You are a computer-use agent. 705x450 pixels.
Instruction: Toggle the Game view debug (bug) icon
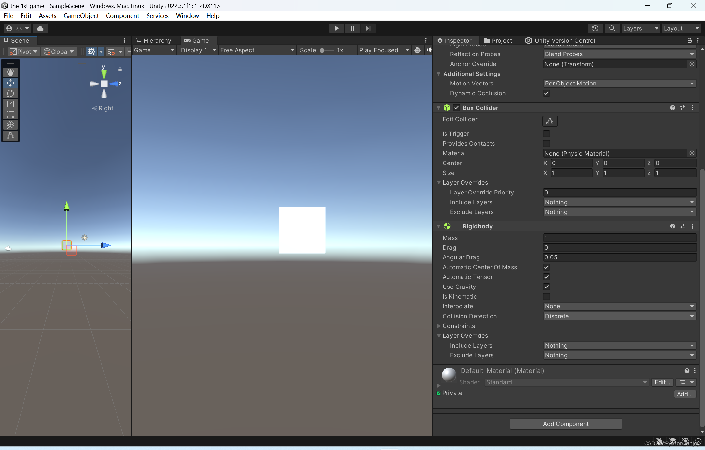tap(417, 50)
